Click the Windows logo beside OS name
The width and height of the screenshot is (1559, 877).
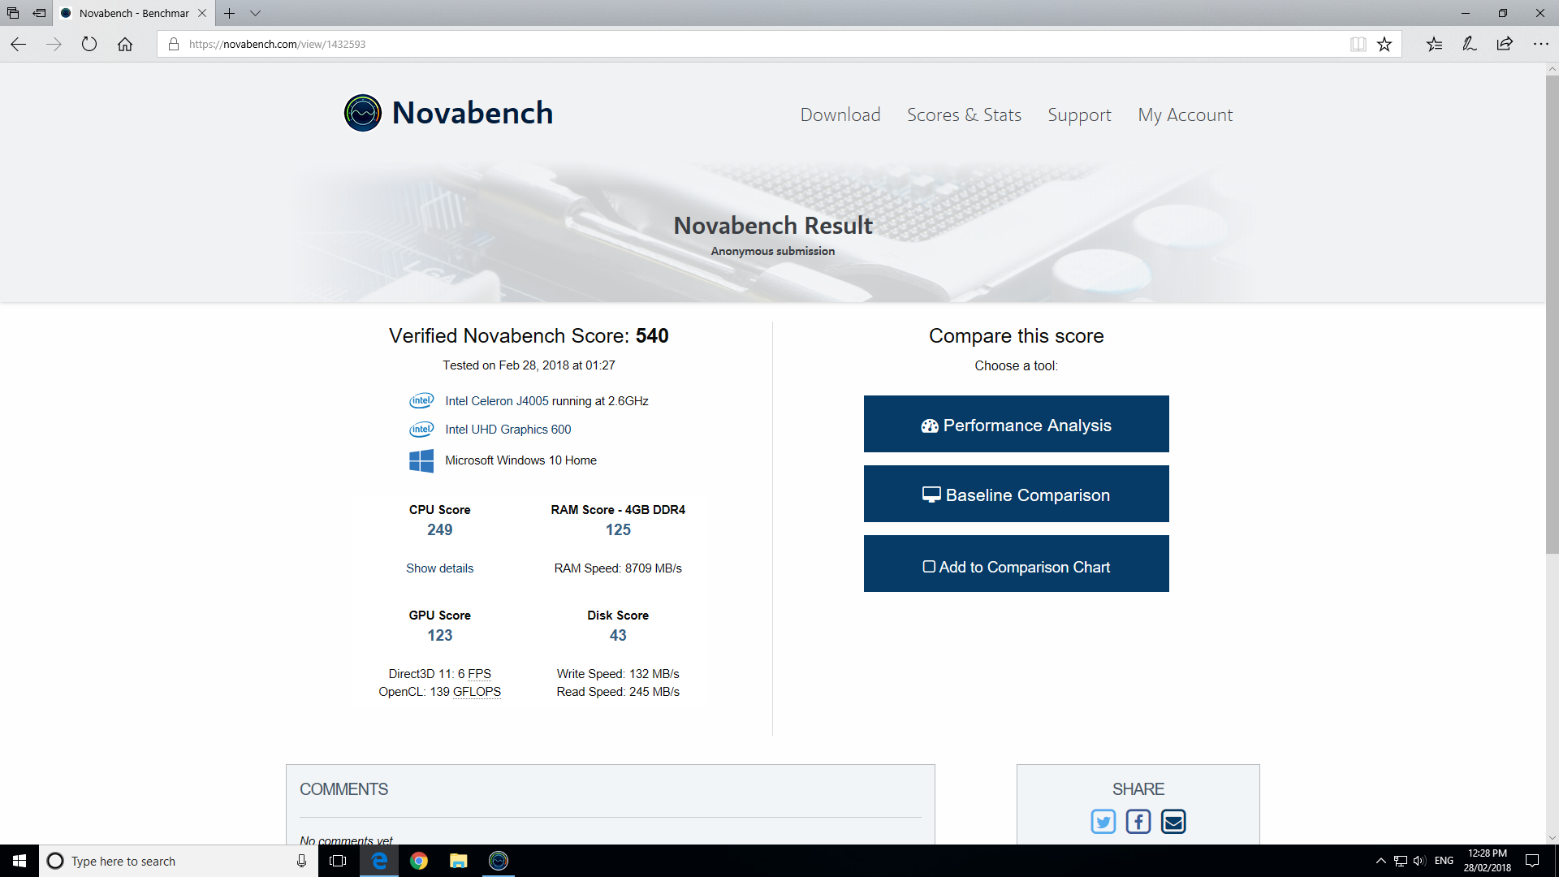pyautogui.click(x=421, y=460)
